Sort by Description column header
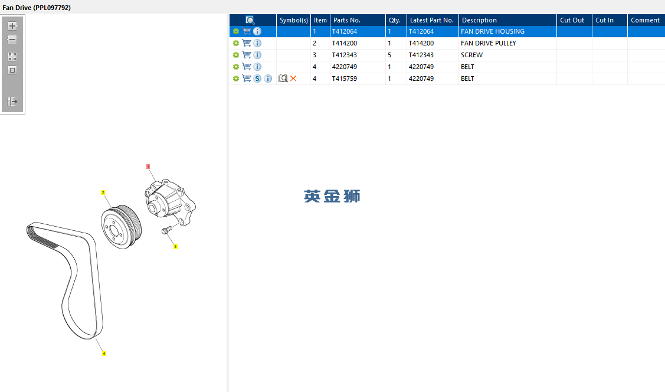665x392 pixels. pos(507,20)
